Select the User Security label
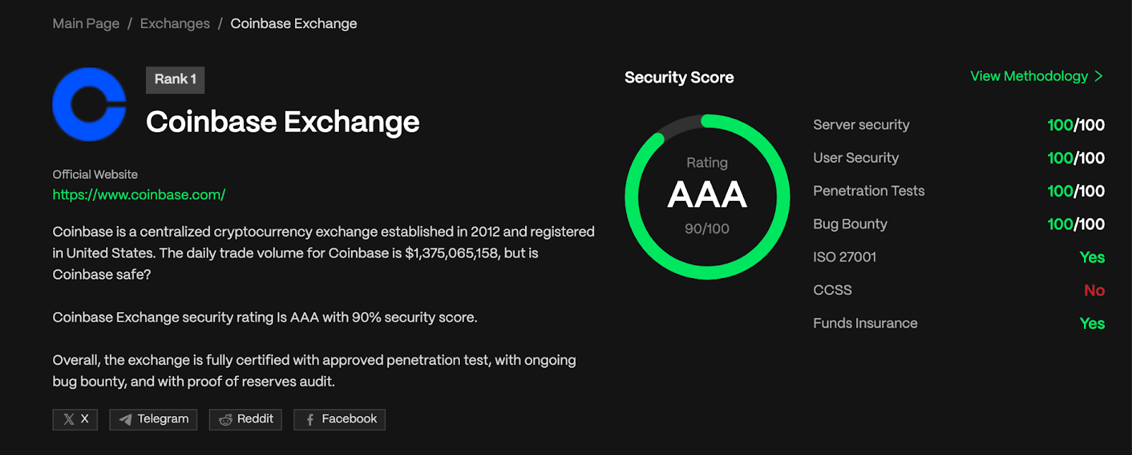This screenshot has width=1132, height=455. pyautogui.click(x=856, y=158)
